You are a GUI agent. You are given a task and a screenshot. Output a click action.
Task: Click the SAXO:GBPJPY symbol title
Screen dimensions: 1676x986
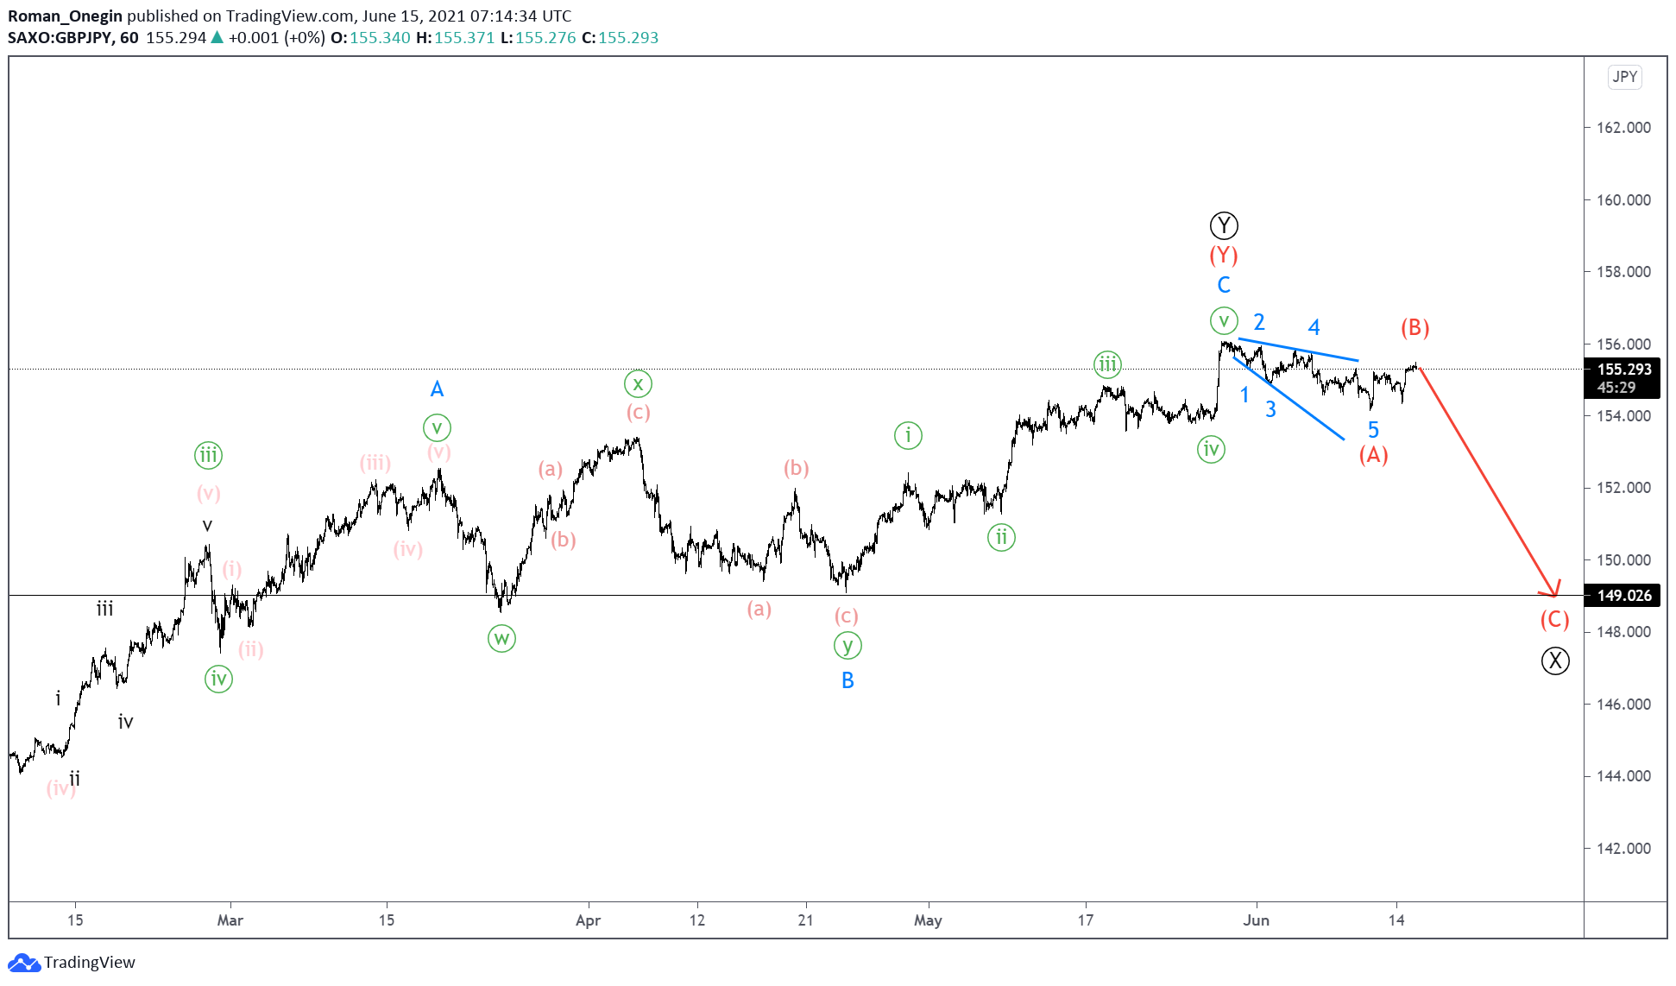(x=60, y=38)
